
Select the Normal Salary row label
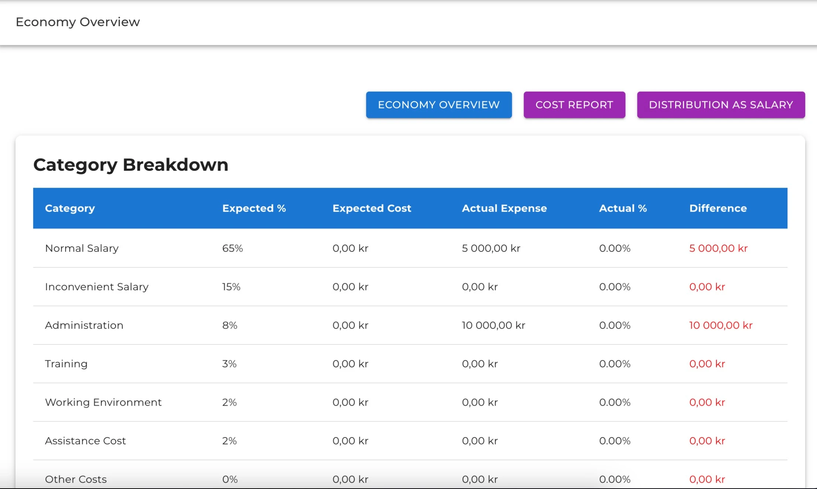(82, 248)
